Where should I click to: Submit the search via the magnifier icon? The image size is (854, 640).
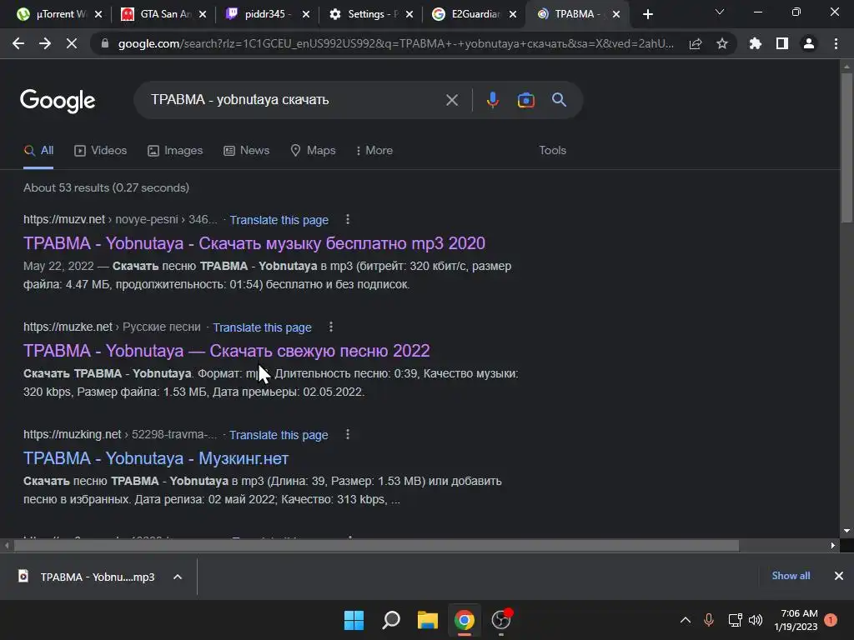tap(559, 100)
